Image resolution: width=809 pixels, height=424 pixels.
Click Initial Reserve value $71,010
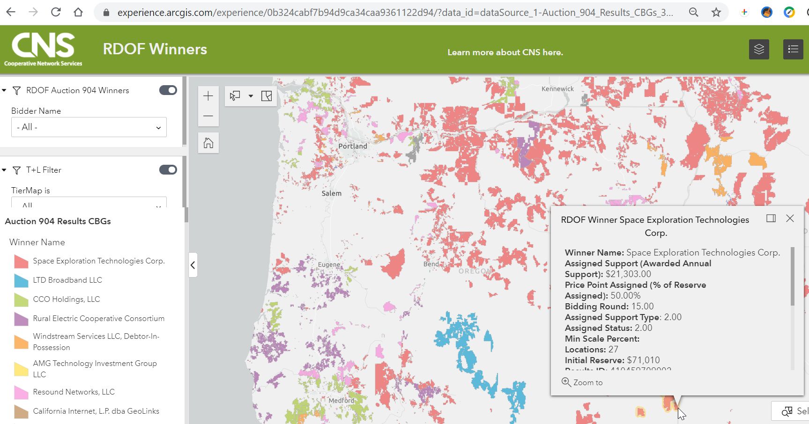[643, 360]
